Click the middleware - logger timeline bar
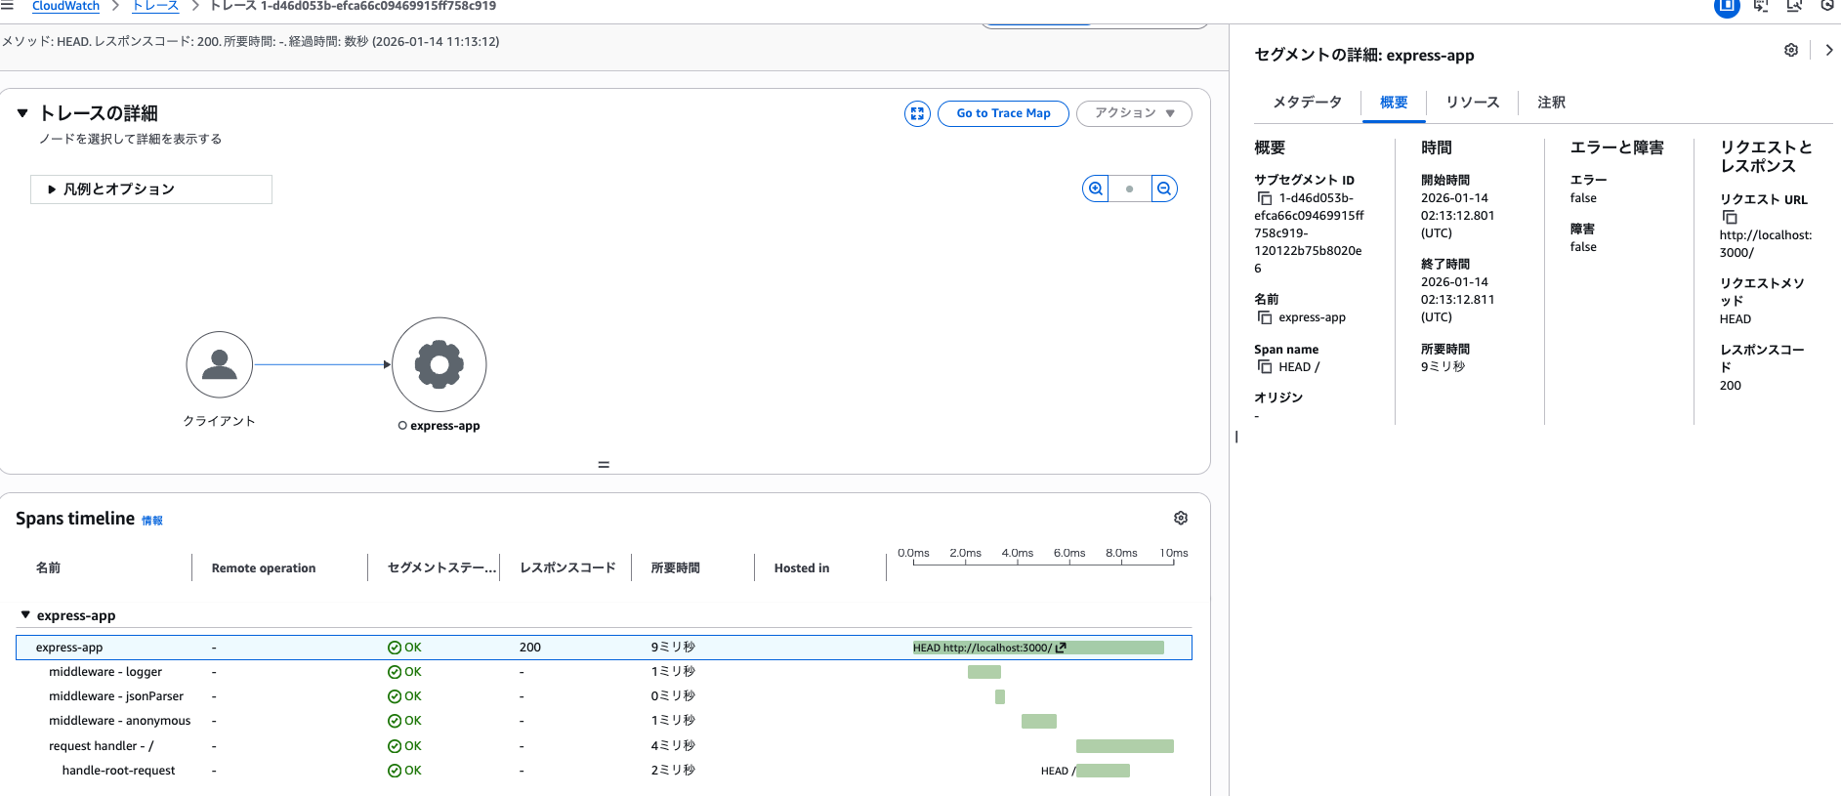 pos(984,672)
